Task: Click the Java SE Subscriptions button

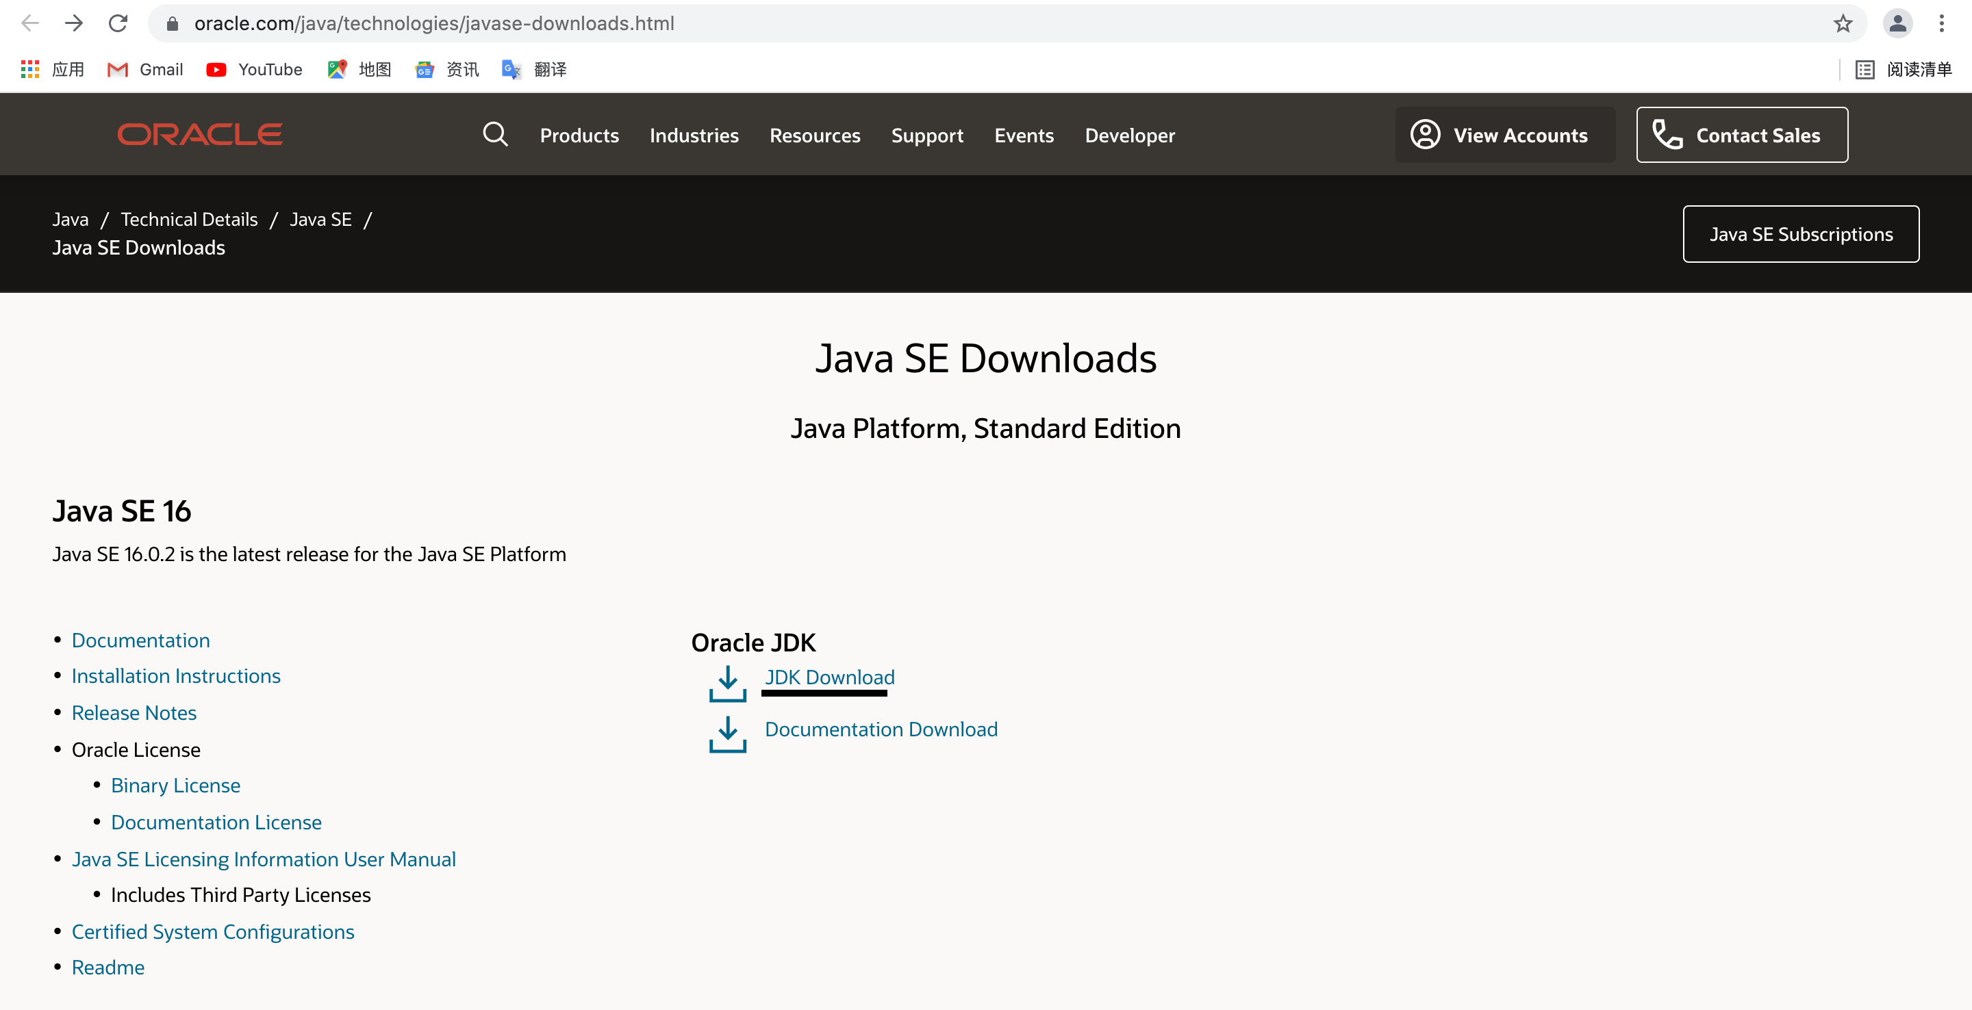Action: (1802, 234)
